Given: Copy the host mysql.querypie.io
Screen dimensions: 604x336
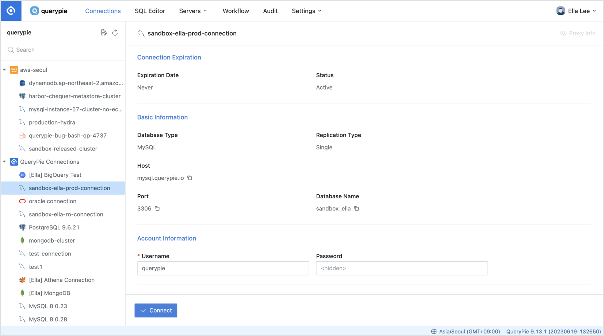Looking at the screenshot, I should (x=190, y=178).
